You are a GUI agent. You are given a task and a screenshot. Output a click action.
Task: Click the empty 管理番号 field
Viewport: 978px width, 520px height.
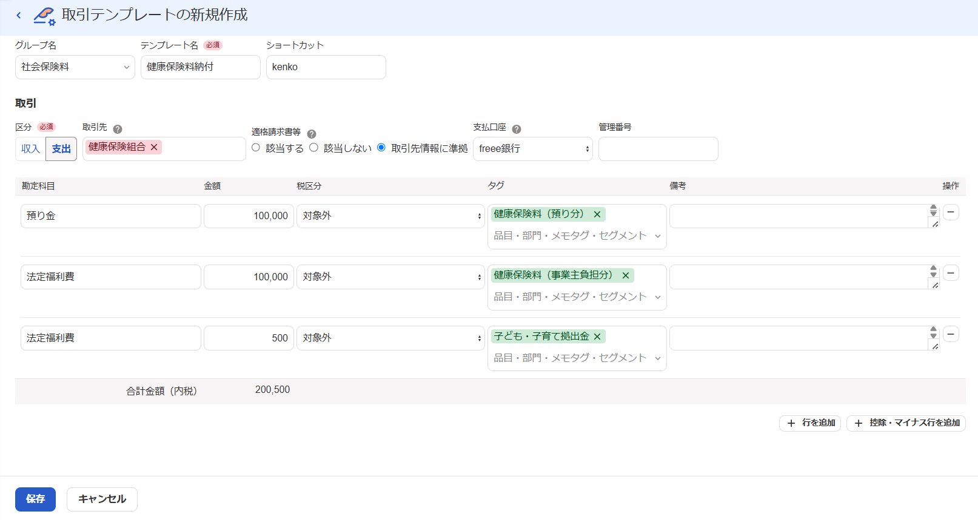658,149
